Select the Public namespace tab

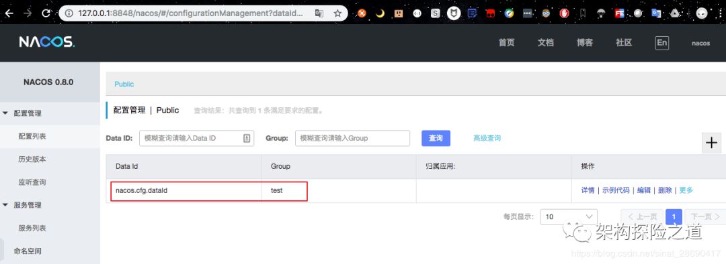point(124,84)
